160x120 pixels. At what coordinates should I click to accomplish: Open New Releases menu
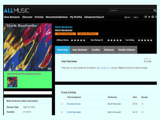12,17
